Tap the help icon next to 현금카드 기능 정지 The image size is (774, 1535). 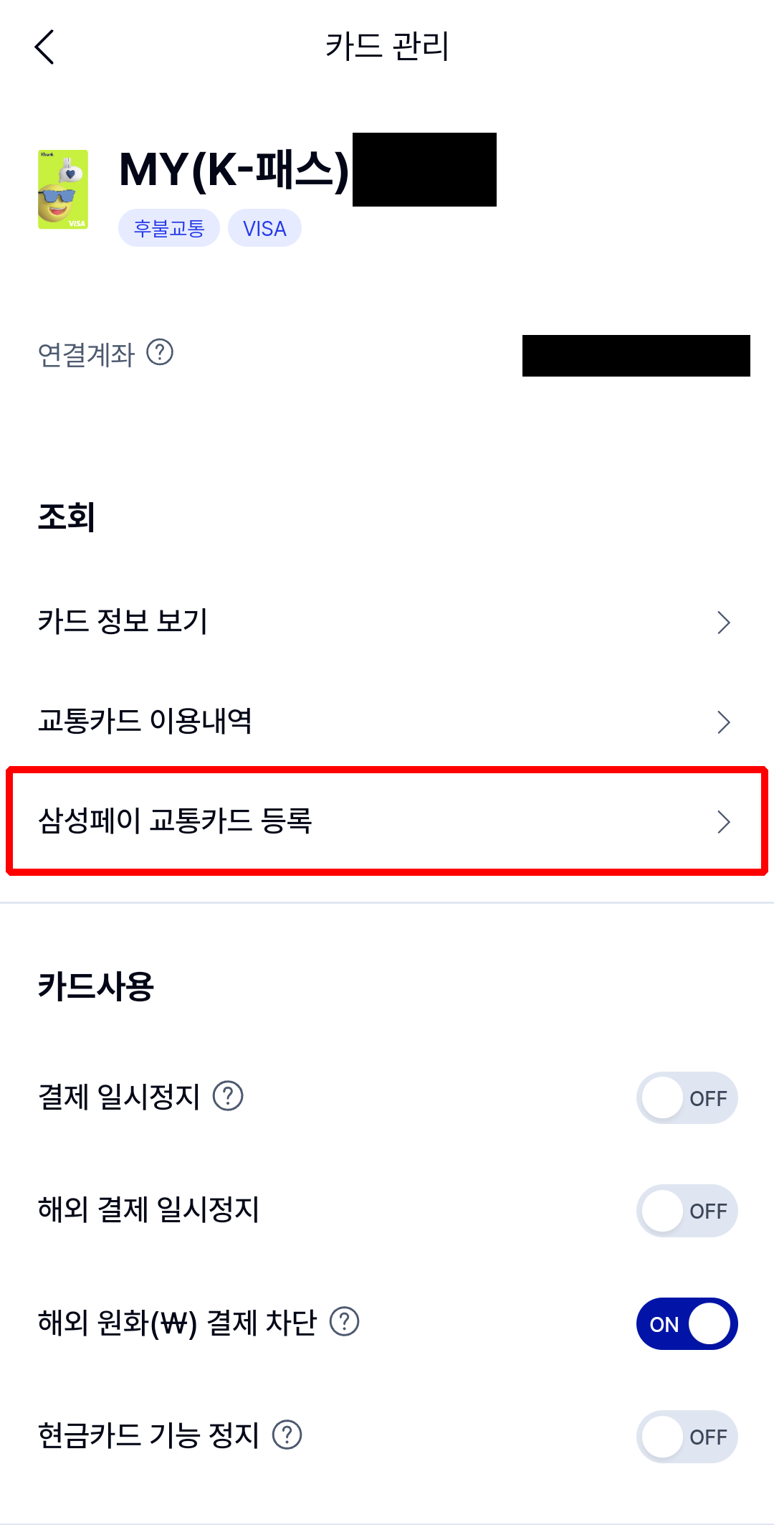[285, 1436]
